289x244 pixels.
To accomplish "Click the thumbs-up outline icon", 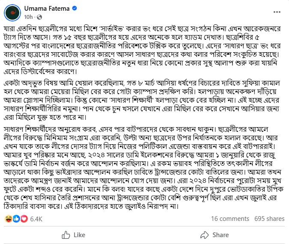I will pos(66,235).
